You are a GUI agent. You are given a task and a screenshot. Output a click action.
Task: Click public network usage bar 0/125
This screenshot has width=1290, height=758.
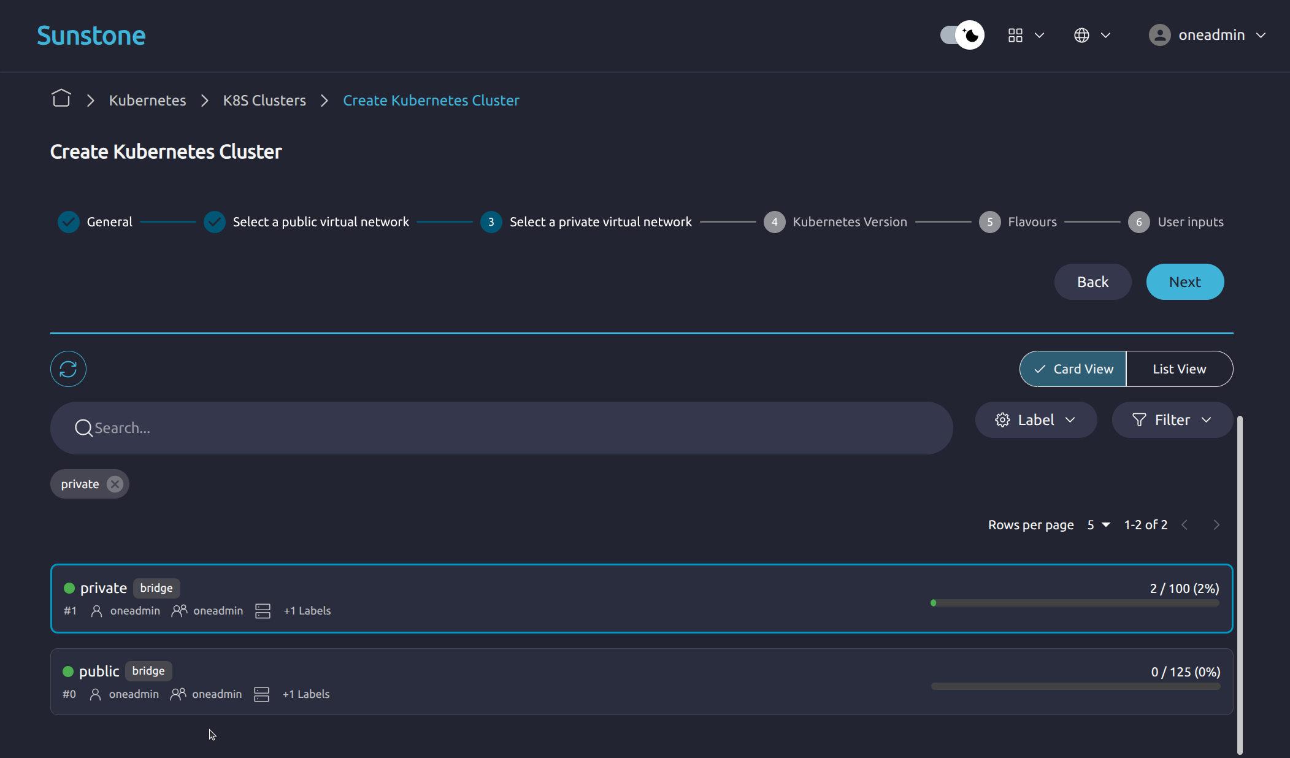pyautogui.click(x=1075, y=686)
